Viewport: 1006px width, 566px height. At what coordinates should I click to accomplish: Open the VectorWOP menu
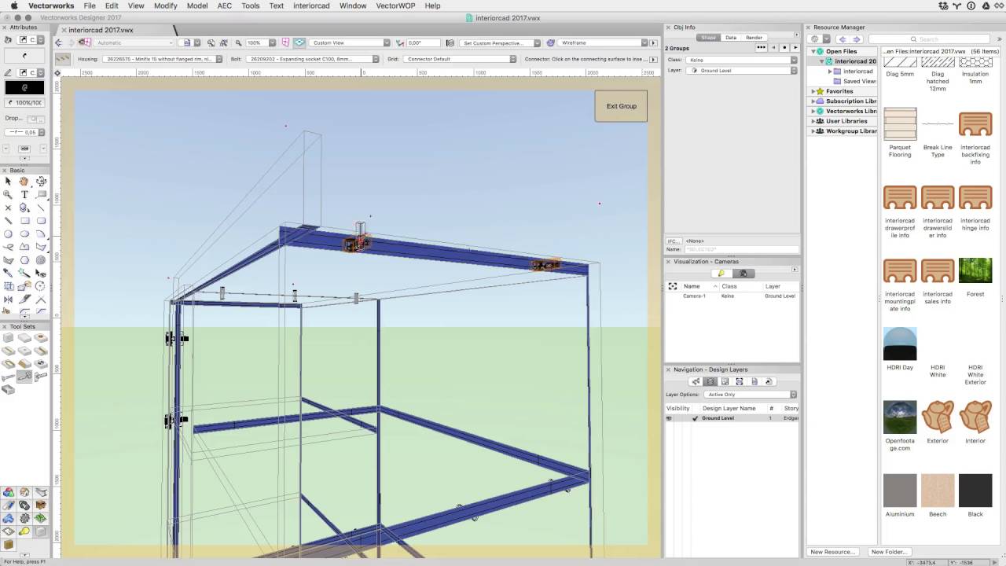click(395, 6)
